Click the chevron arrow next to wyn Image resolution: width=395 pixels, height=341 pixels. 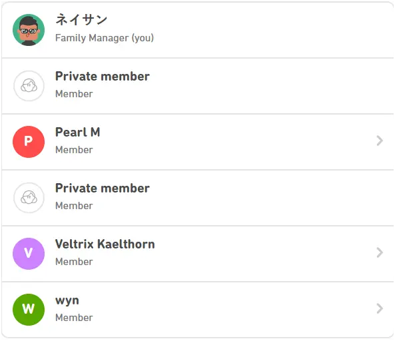(x=380, y=308)
